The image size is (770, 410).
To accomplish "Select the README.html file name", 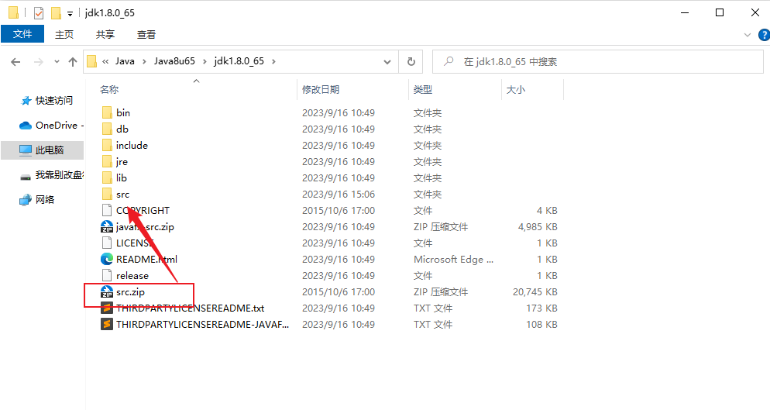I will [147, 259].
